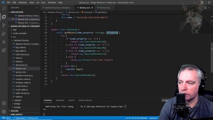
Task: Open the Manage gear icon
Action: (x=4, y=112)
